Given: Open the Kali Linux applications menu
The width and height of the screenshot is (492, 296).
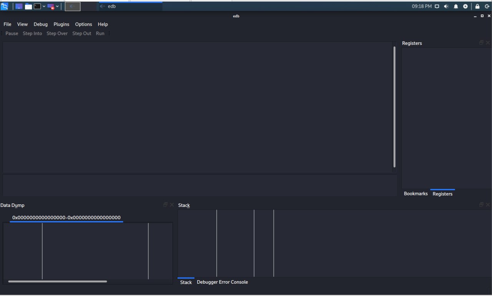Looking at the screenshot, I should tap(5, 6).
